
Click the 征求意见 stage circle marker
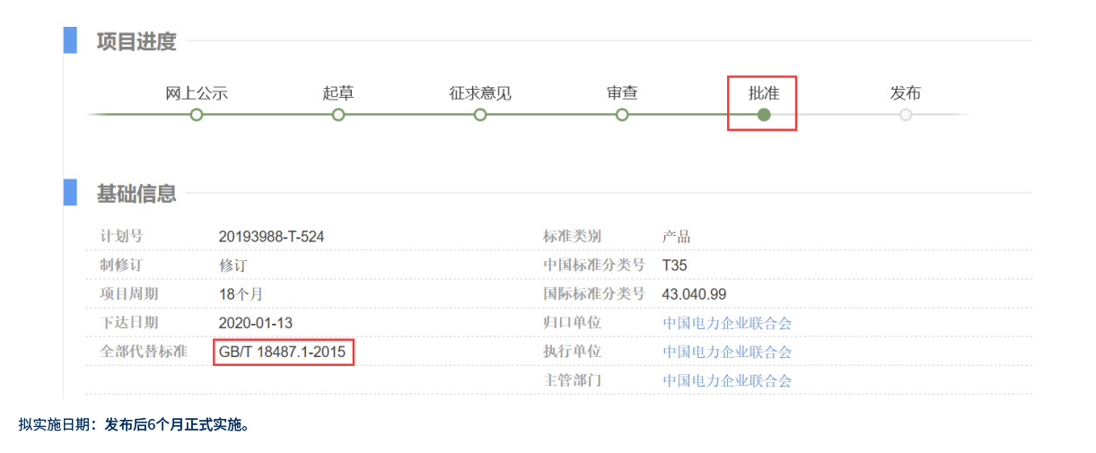[480, 115]
